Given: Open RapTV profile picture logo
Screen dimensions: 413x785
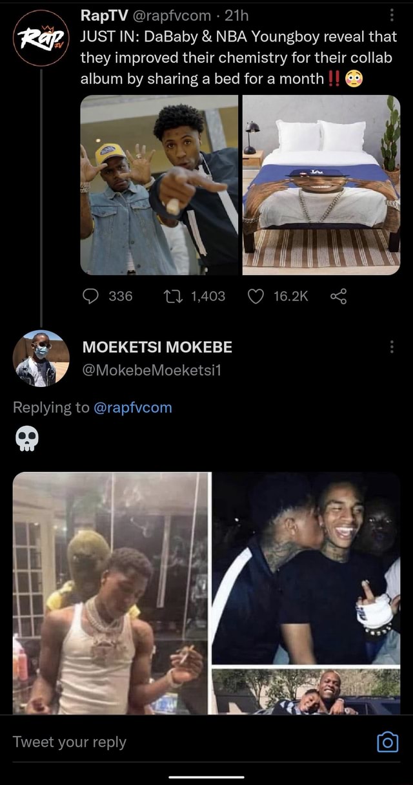Looking at the screenshot, I should 41,38.
